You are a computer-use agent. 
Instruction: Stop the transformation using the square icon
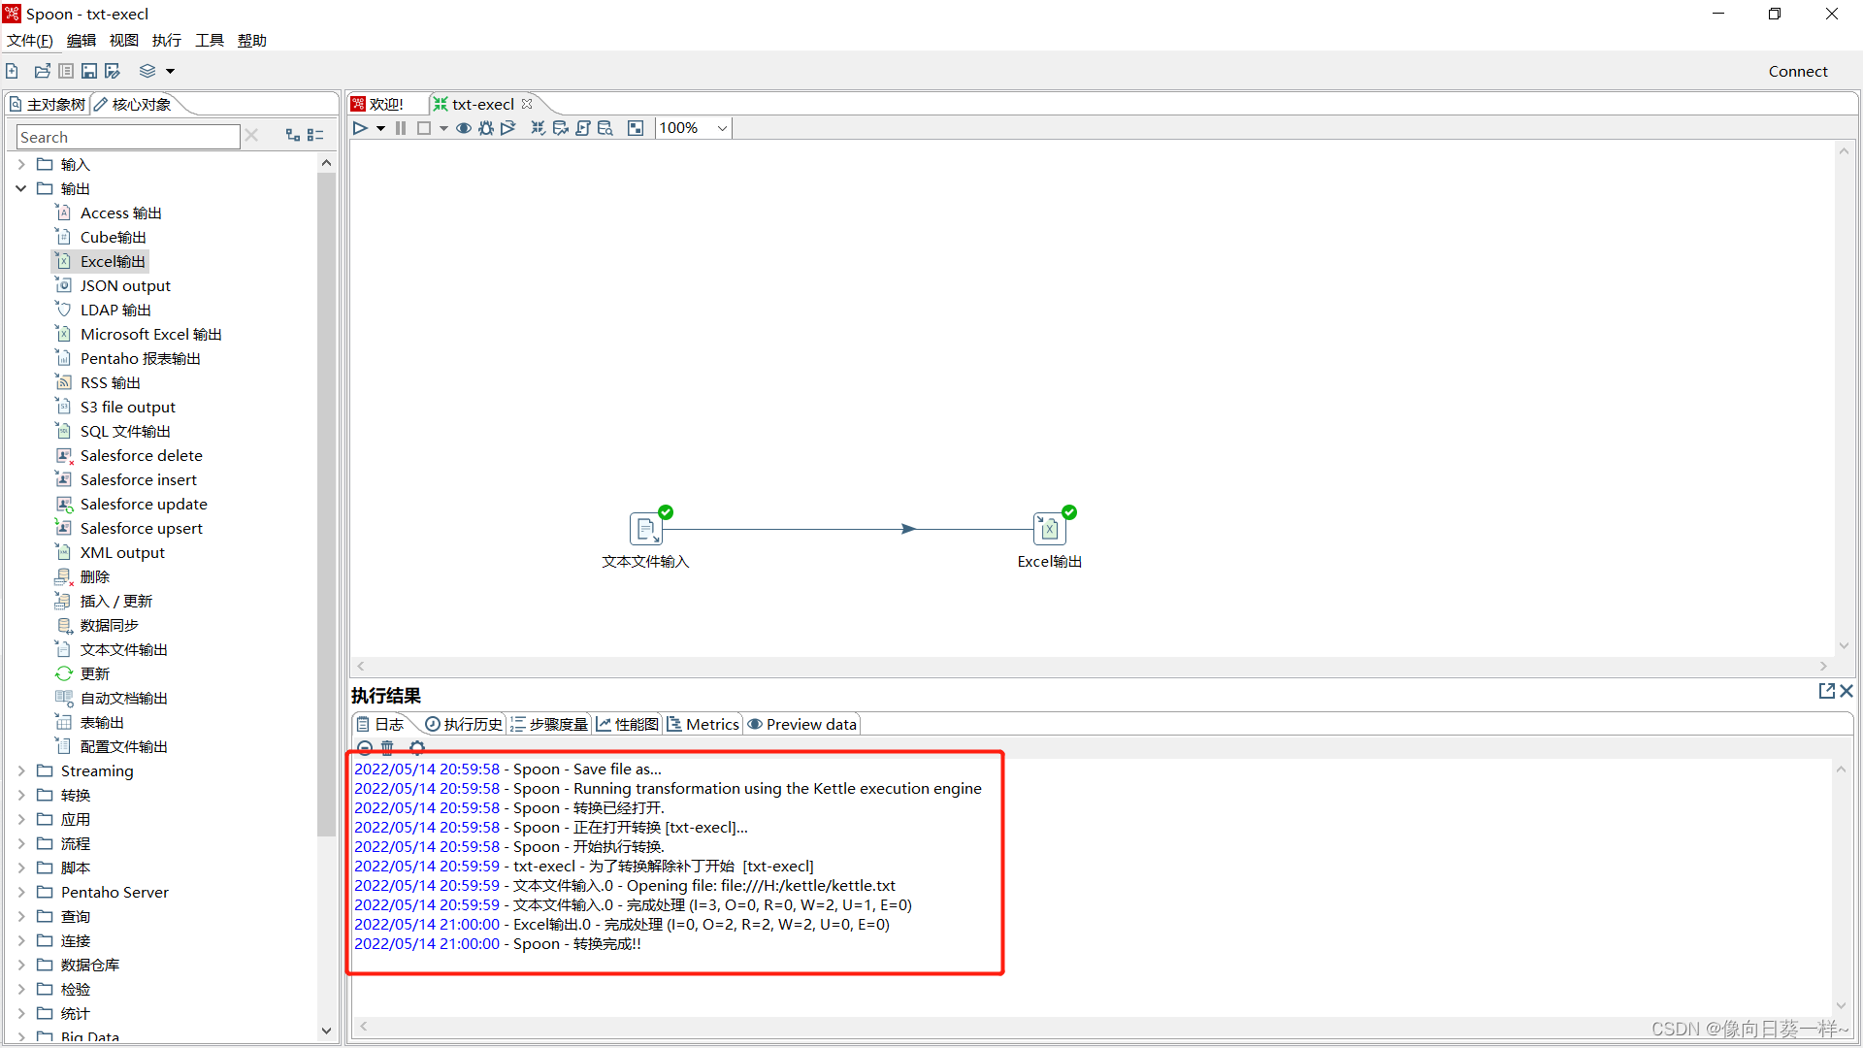click(424, 127)
